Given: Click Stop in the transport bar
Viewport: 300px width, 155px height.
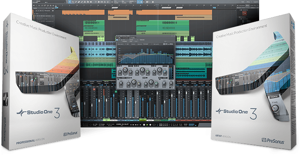Looking at the screenshot, I should [144, 125].
